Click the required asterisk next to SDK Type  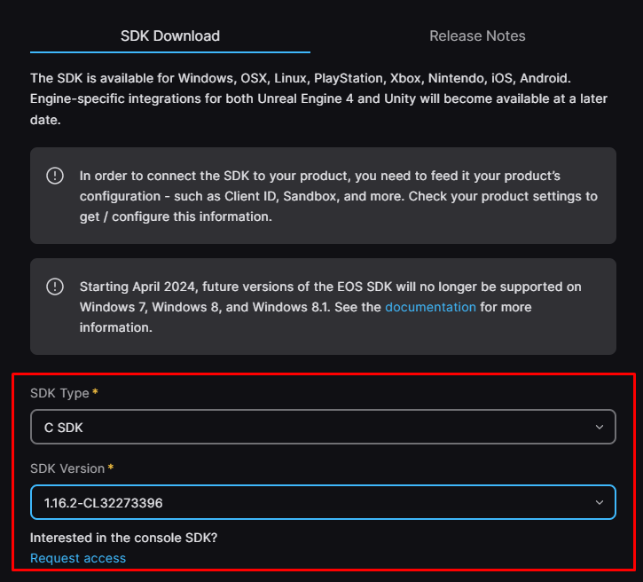[x=96, y=392]
